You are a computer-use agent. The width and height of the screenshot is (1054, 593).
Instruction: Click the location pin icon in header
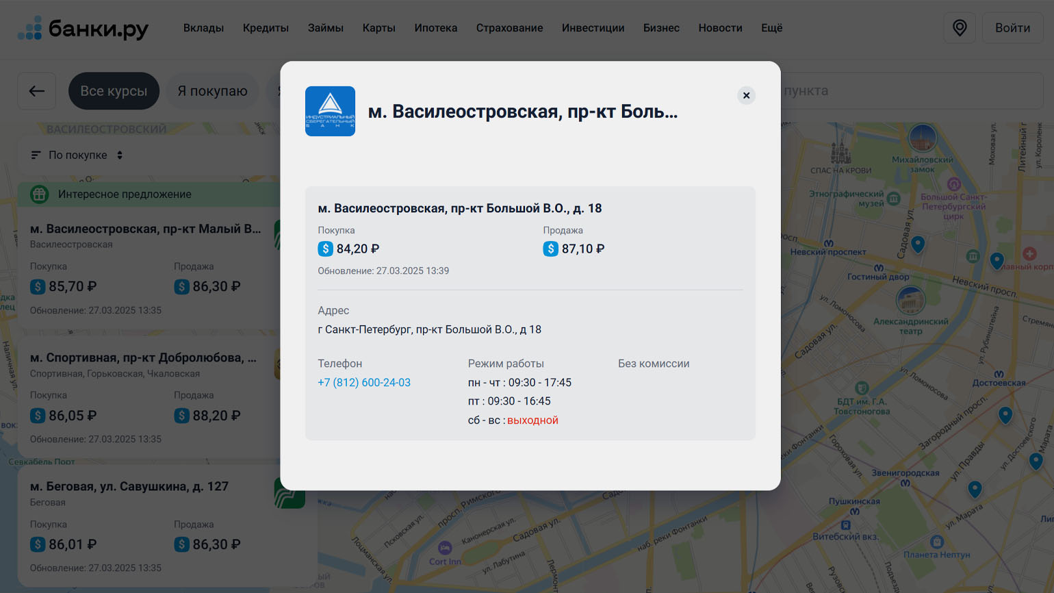coord(960,28)
